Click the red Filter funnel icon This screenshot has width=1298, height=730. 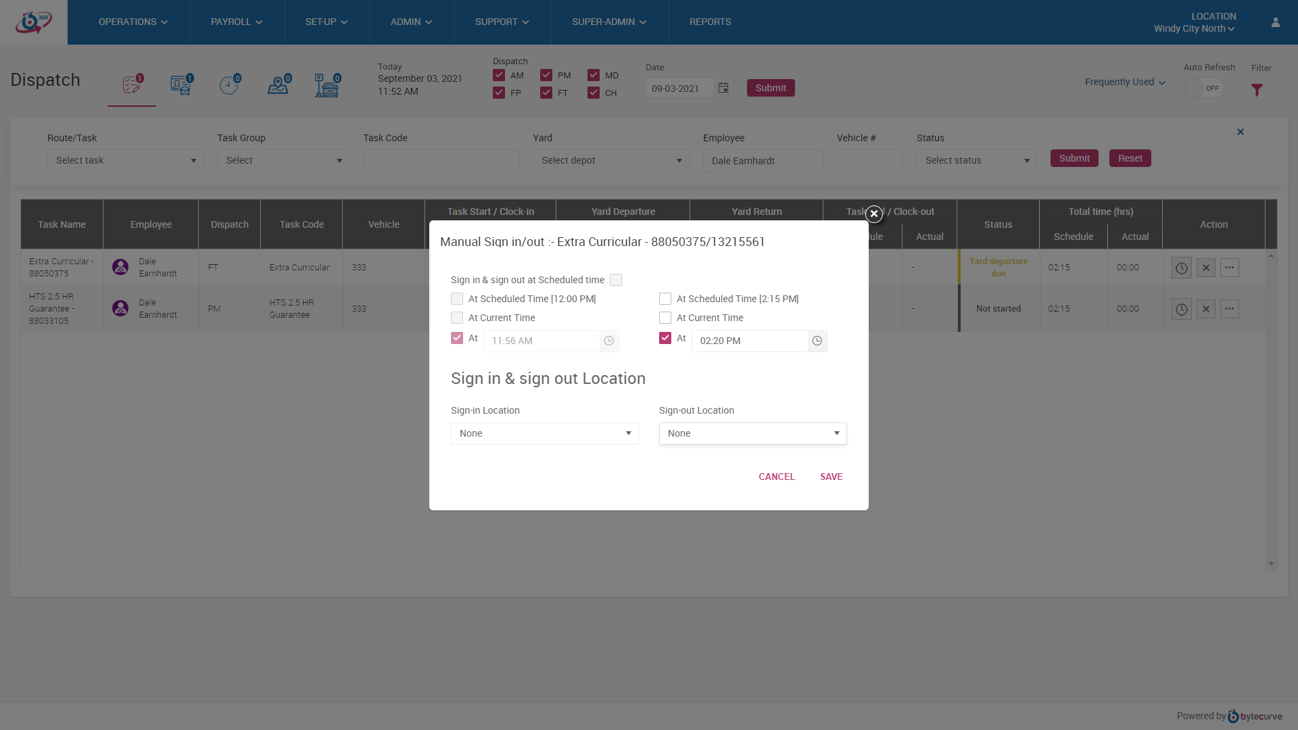tap(1257, 90)
